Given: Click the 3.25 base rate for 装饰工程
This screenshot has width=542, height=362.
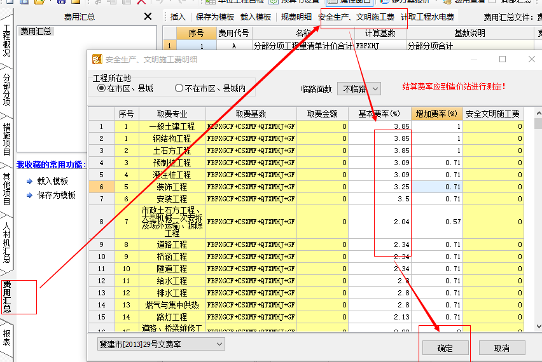Looking at the screenshot, I should tap(380, 187).
